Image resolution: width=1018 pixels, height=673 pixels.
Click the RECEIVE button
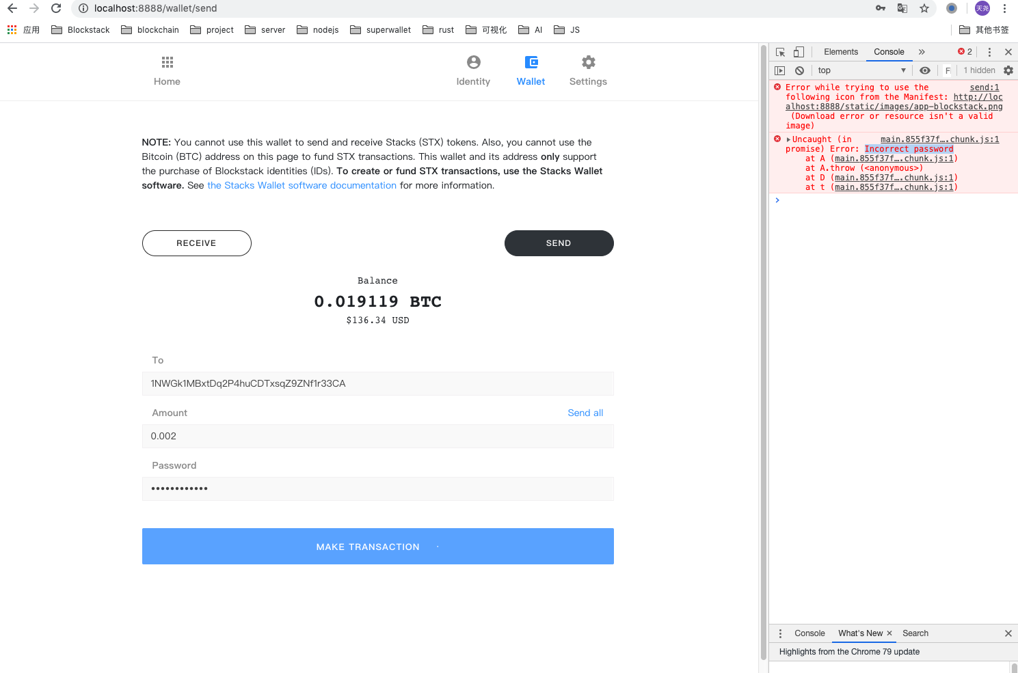point(197,243)
